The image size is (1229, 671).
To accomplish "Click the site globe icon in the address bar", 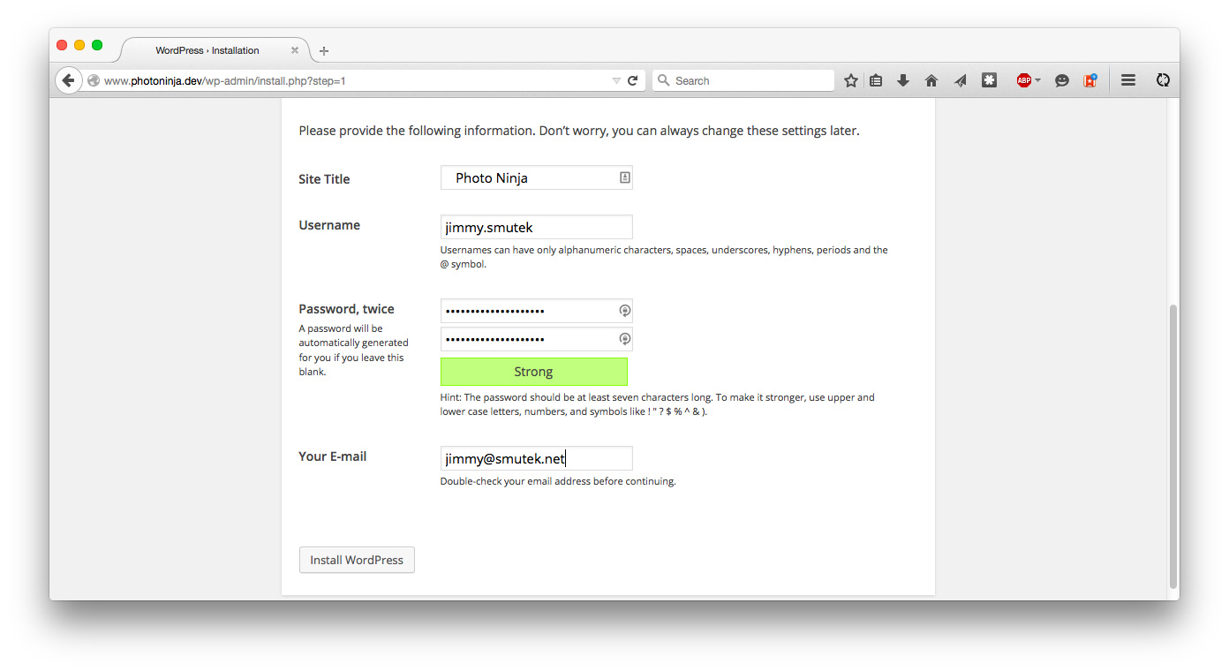I will point(94,80).
